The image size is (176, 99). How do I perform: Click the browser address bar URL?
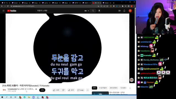click(x=23, y=6)
